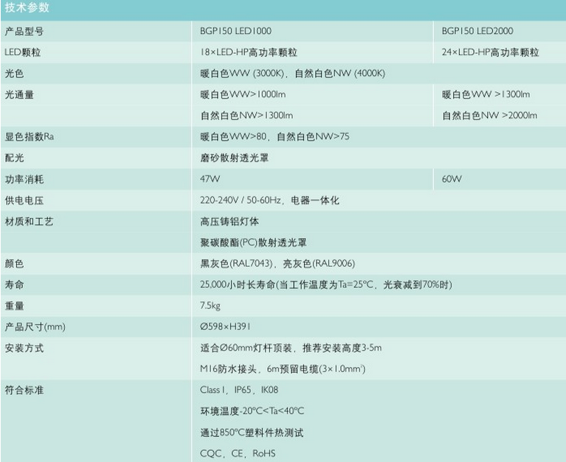Click the BGP150 LED2000 model cell
The width and height of the screenshot is (566, 462).
click(477, 31)
